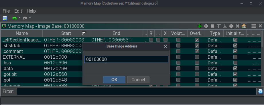Viewport: 264px width, 105px height.
Task: Click start address 0012c690
Action: pyautogui.click(x=56, y=63)
